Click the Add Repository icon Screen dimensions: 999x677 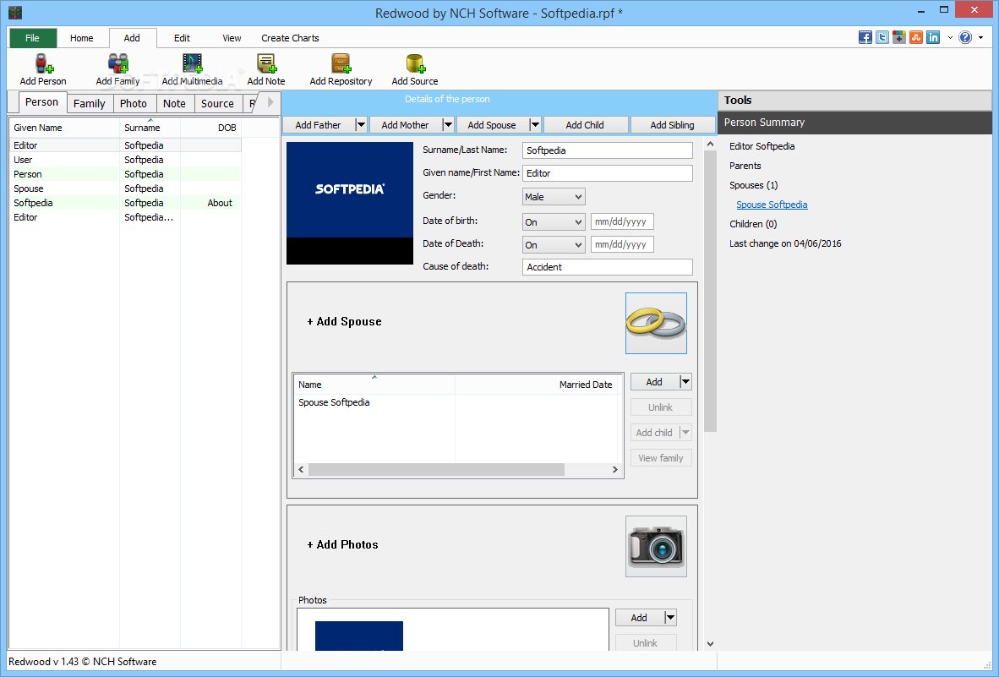pyautogui.click(x=341, y=63)
